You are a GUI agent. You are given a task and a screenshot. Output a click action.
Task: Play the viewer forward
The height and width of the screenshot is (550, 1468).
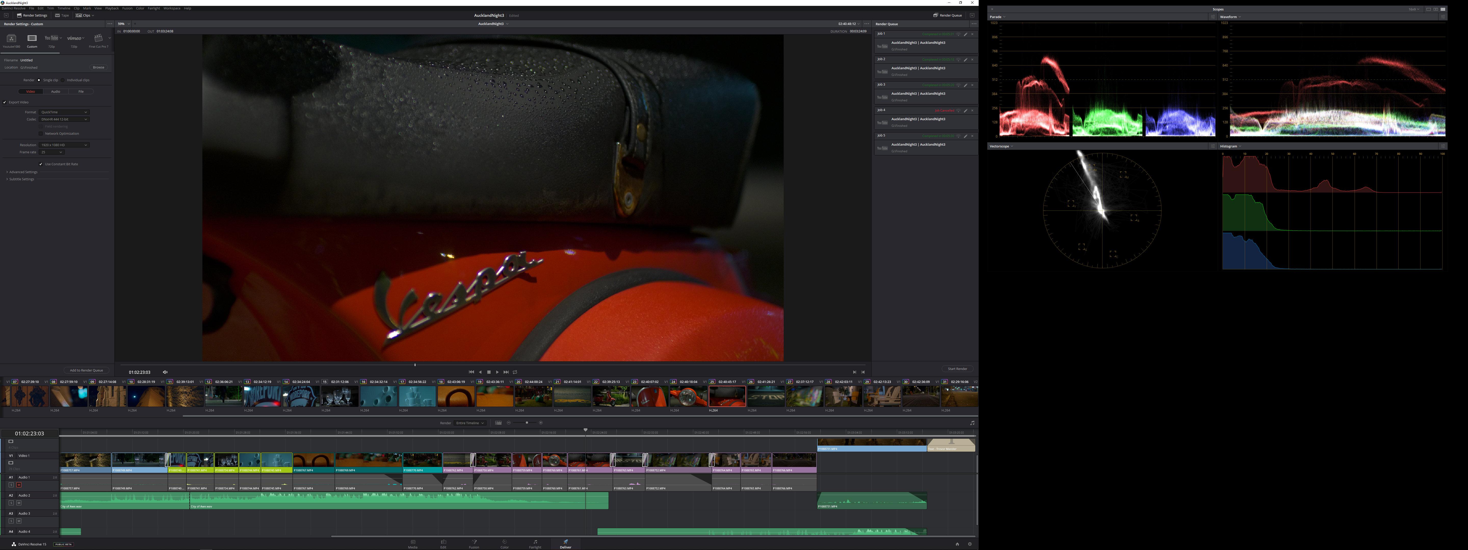[x=497, y=372]
